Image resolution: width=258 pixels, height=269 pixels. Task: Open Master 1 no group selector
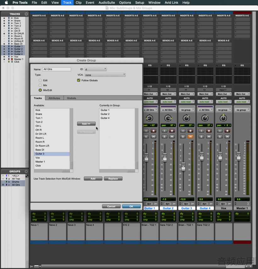[x=242, y=110]
